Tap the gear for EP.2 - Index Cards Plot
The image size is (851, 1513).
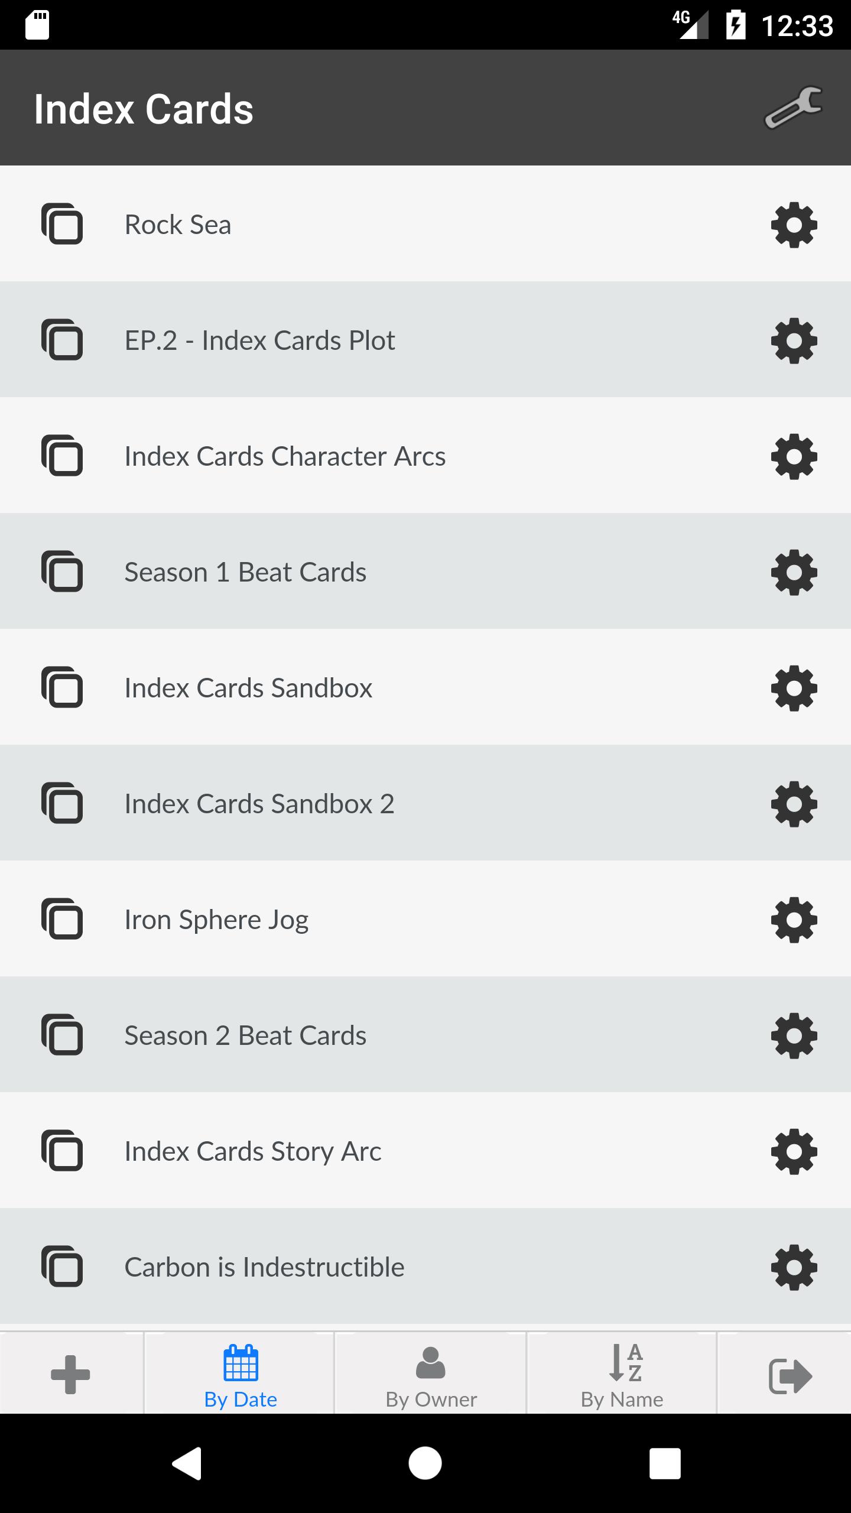pos(794,340)
